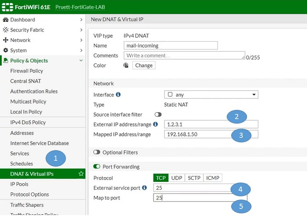307x216 pixels.
Task: Click External service port info icon
Action: pyautogui.click(x=144, y=188)
